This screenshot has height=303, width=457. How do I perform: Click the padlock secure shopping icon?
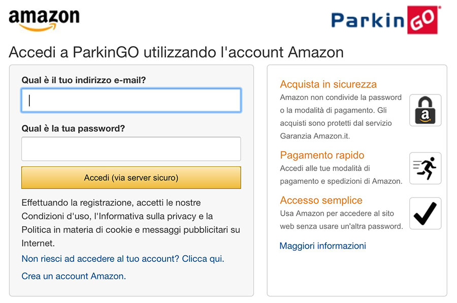425,110
